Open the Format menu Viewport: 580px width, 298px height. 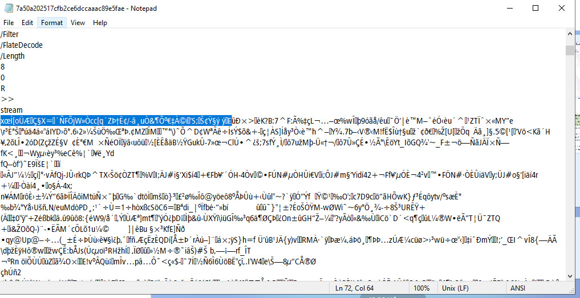[x=52, y=23]
